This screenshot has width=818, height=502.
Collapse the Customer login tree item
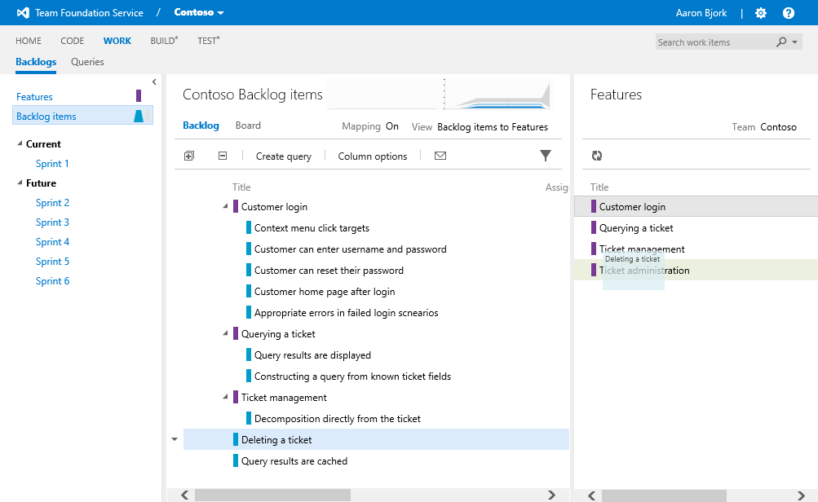(x=225, y=206)
